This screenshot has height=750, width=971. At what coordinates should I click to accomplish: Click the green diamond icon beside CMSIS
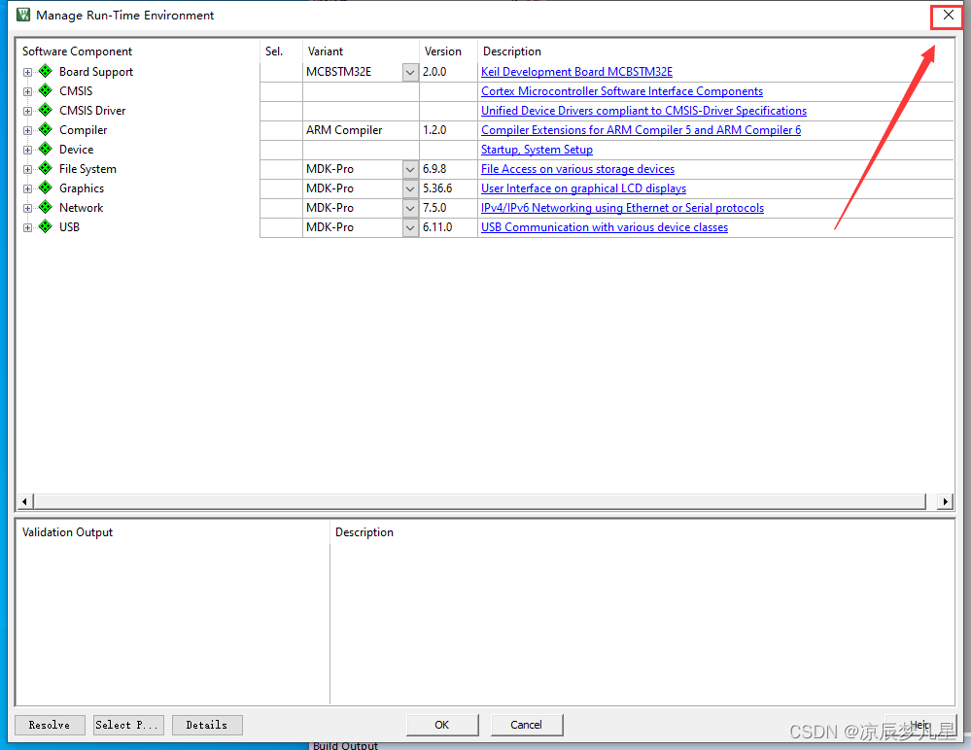pyautogui.click(x=46, y=90)
